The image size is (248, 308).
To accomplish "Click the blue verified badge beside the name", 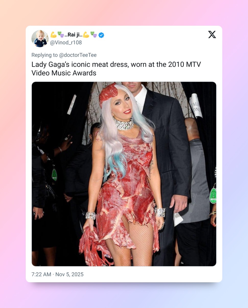I will tap(101, 35).
